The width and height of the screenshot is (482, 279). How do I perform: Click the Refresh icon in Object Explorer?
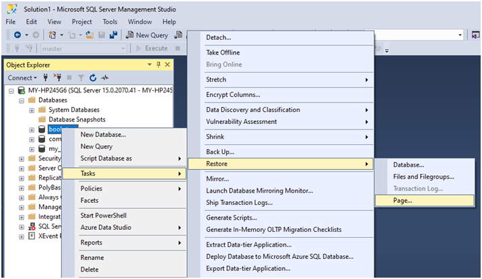coord(93,77)
